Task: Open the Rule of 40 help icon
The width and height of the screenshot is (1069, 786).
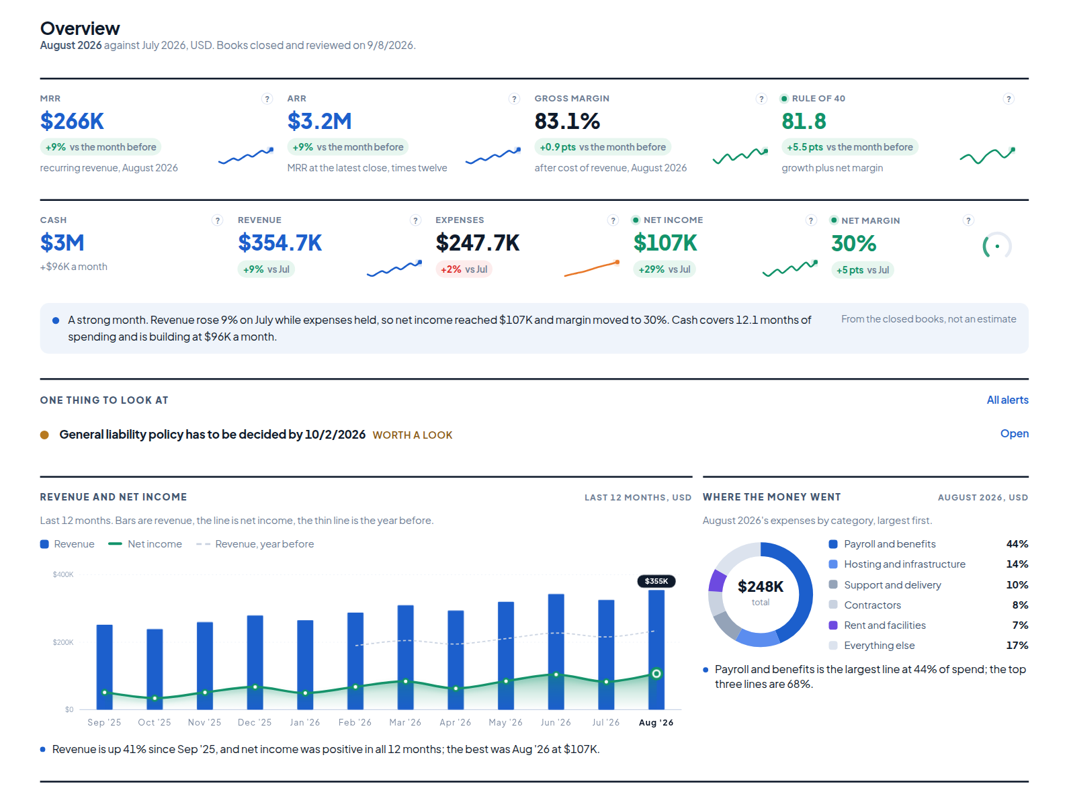Action: coord(1009,99)
